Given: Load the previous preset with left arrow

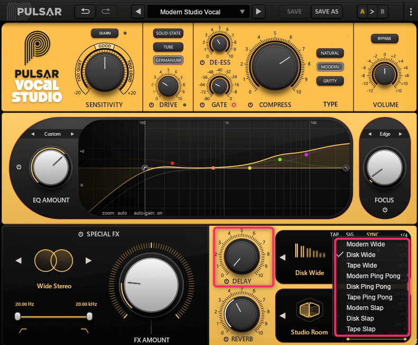Looking at the screenshot, I should click(138, 12).
